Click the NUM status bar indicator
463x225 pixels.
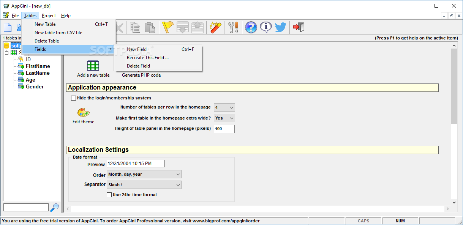pyautogui.click(x=400, y=221)
